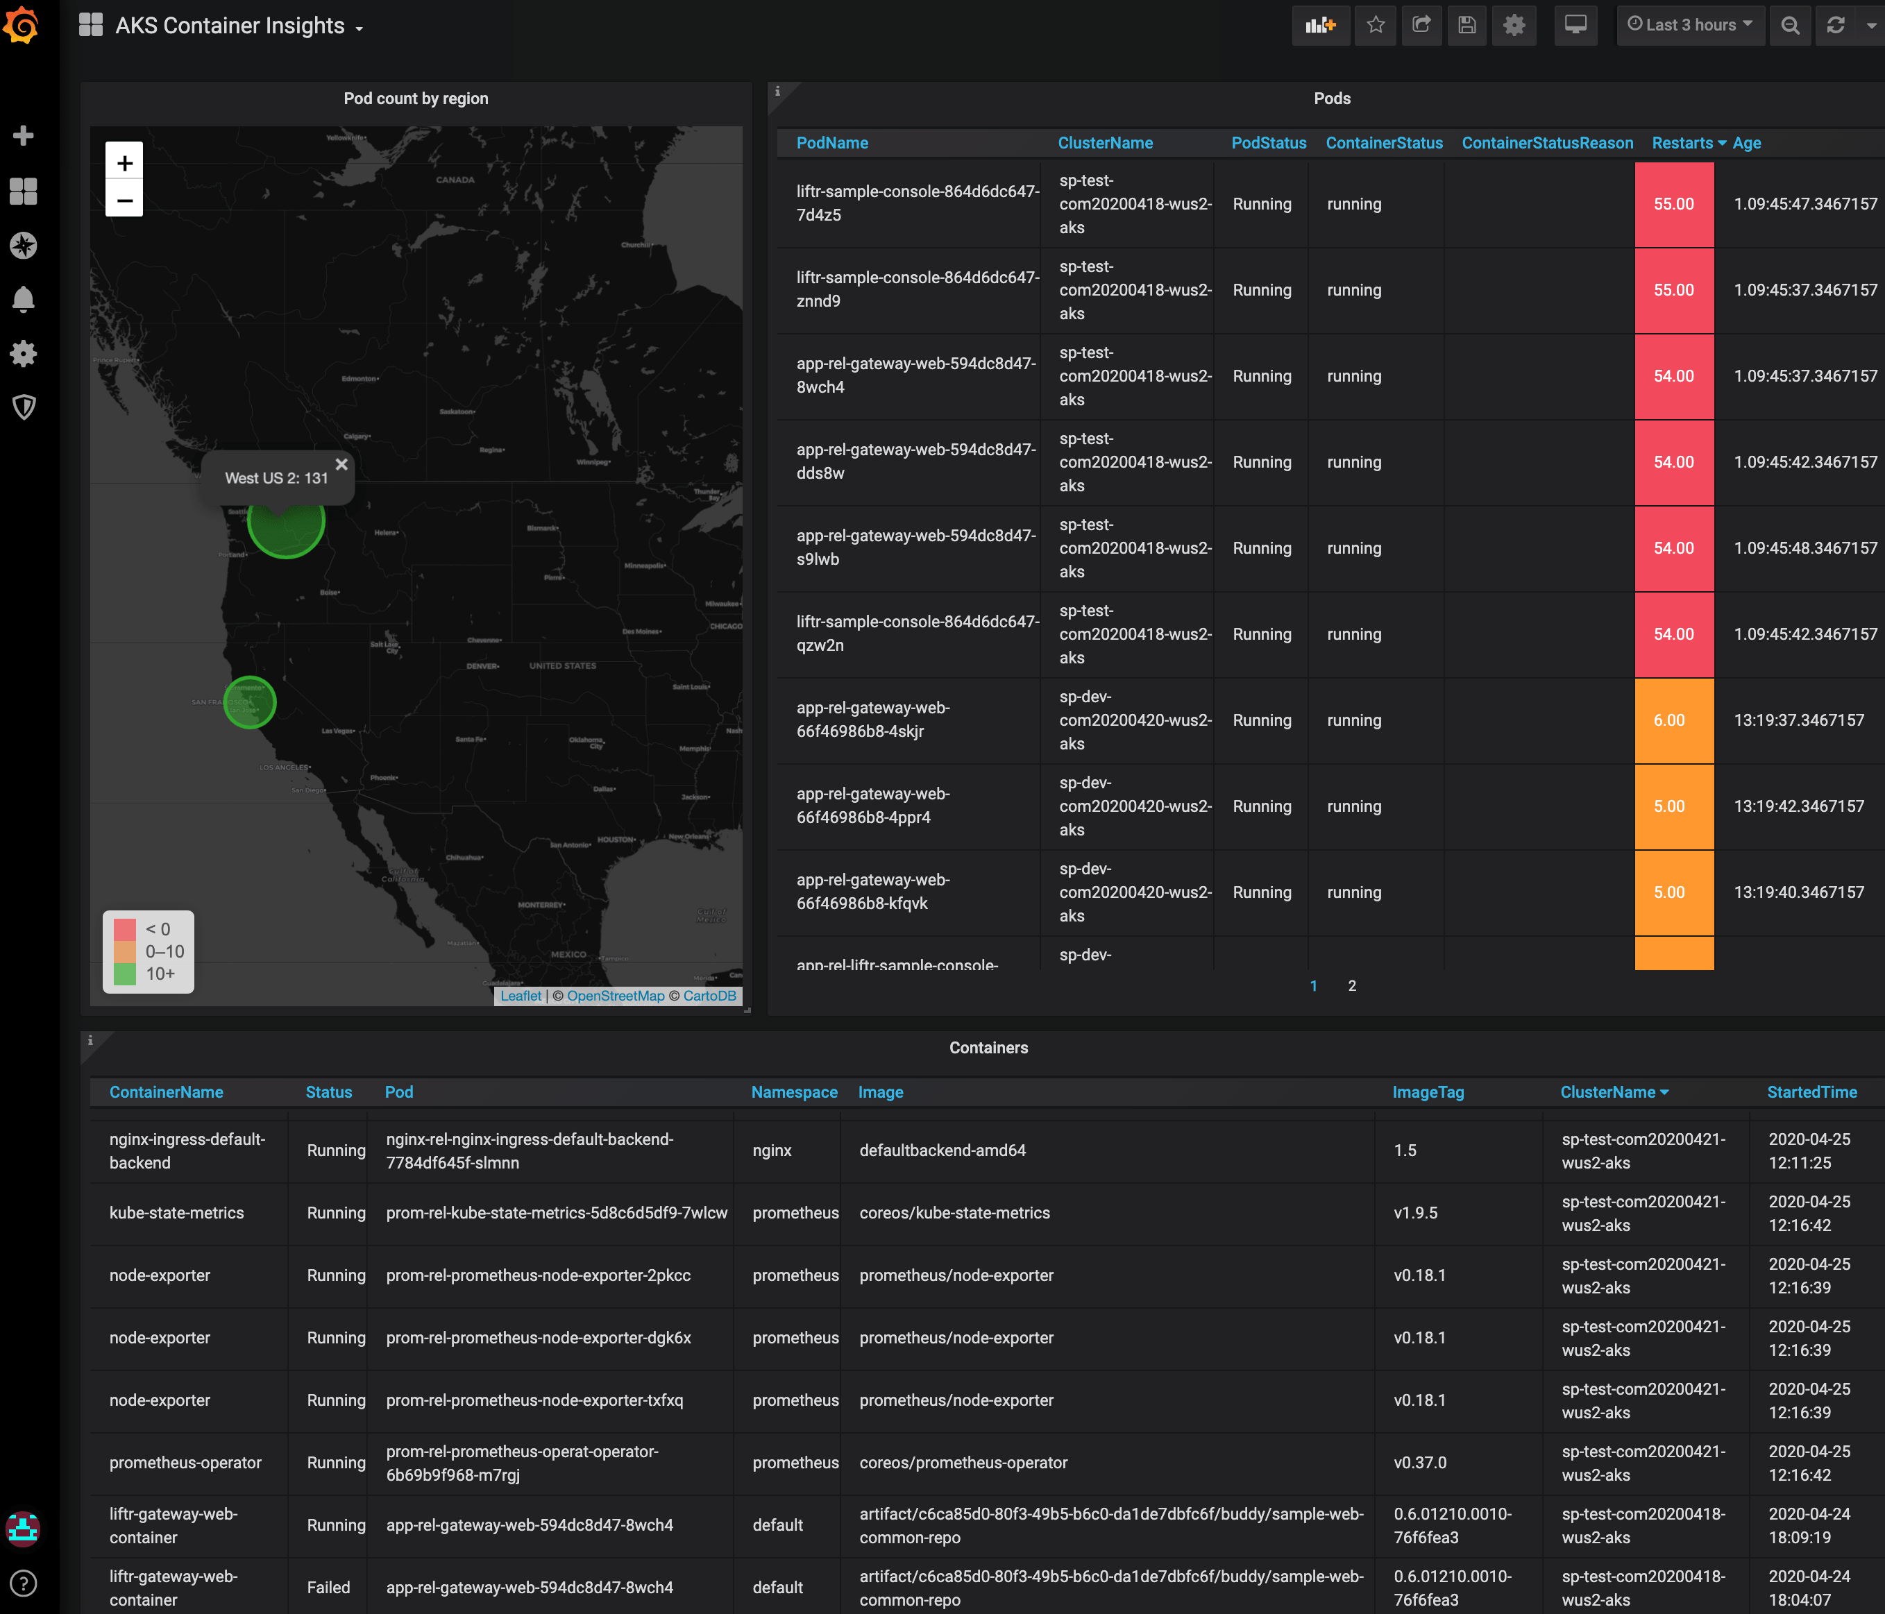Click the zoom out time range magnifier
Screen dimensions: 1885x1614
1789,26
